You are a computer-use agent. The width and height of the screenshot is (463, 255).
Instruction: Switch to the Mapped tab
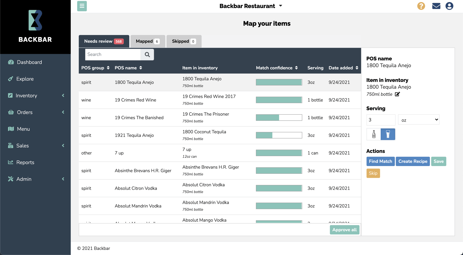[x=148, y=41]
